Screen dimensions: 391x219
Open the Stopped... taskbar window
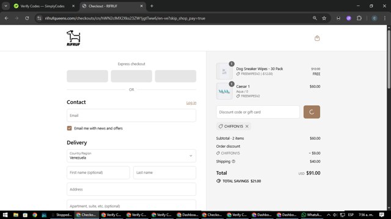pos(62,215)
